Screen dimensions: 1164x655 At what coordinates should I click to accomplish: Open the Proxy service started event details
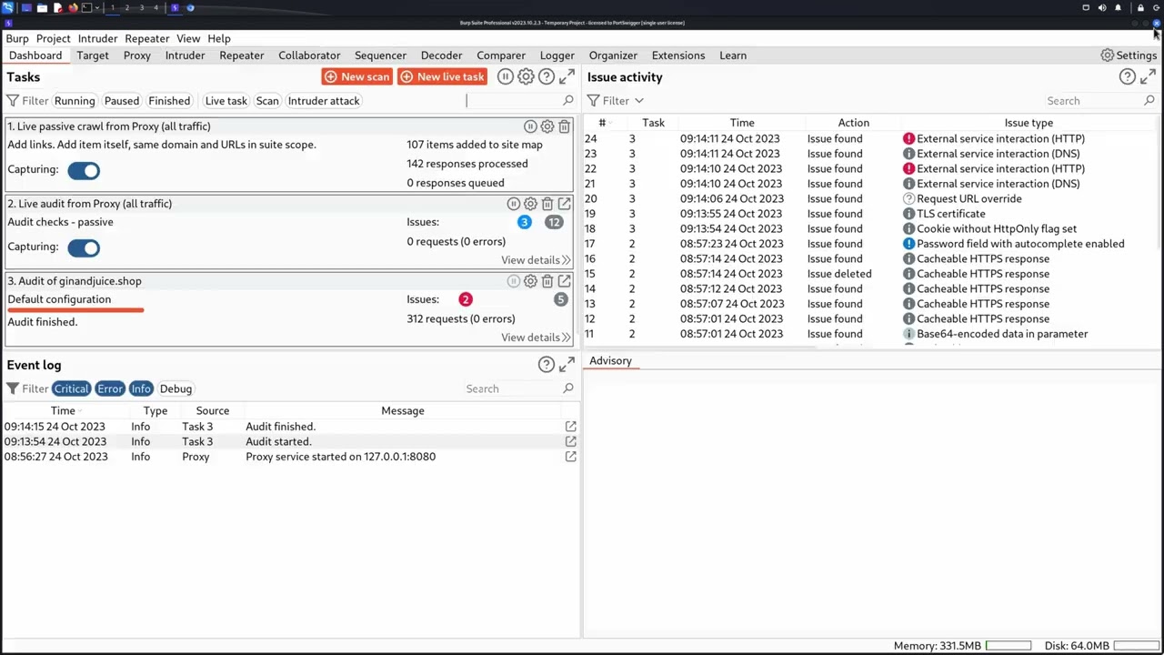coord(571,457)
